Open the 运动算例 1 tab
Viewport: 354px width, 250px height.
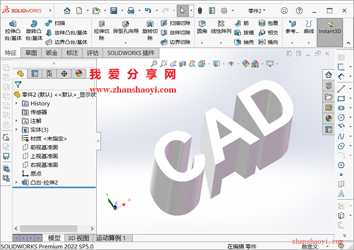[111, 238]
